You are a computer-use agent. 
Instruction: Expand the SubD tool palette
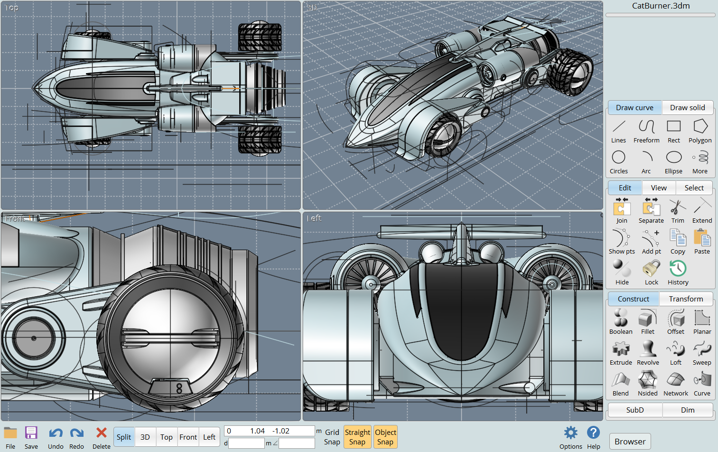pos(634,410)
